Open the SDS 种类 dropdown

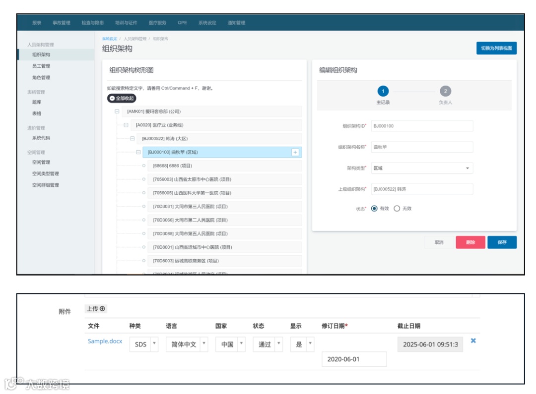[x=144, y=344]
